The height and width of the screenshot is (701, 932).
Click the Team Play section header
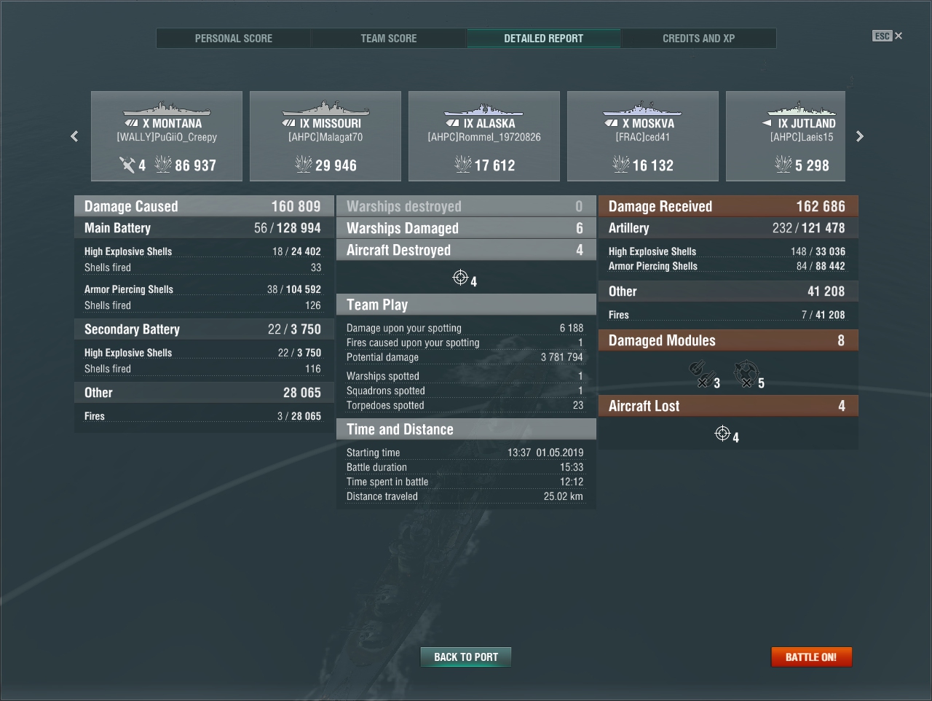coord(466,305)
